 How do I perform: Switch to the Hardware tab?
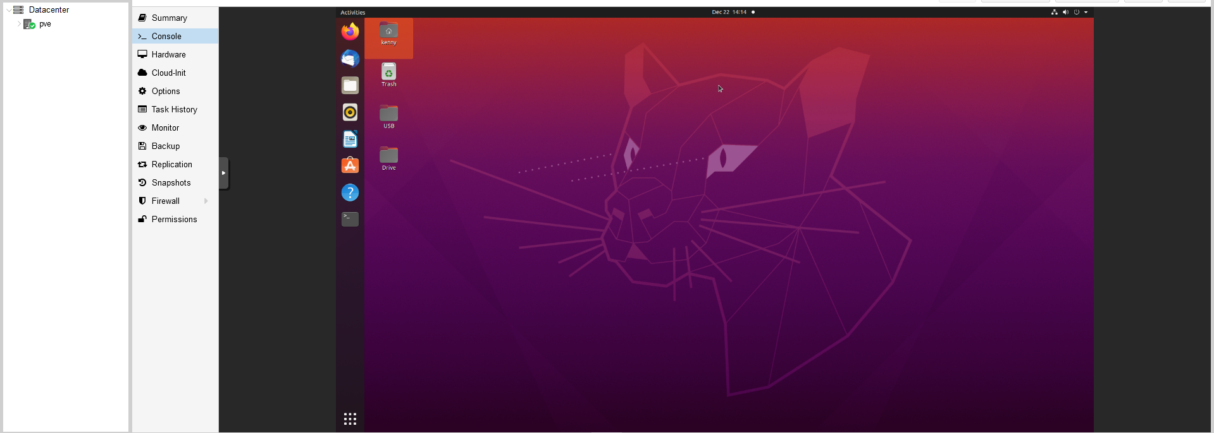pos(168,55)
